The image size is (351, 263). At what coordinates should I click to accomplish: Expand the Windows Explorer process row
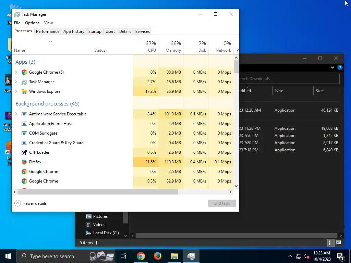16,91
